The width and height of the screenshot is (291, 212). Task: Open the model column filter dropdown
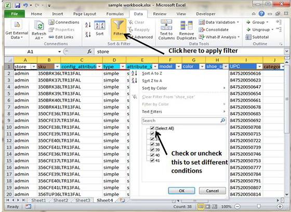click(179, 67)
